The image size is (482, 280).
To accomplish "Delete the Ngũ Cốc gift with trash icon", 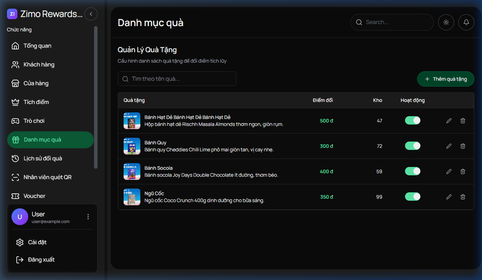I will tap(462, 197).
